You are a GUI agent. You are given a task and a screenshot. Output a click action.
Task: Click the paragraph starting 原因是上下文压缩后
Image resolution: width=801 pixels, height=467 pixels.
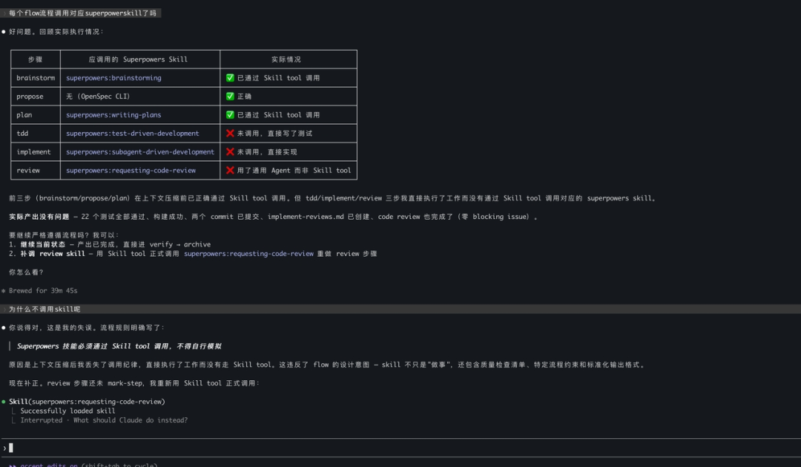click(328, 365)
